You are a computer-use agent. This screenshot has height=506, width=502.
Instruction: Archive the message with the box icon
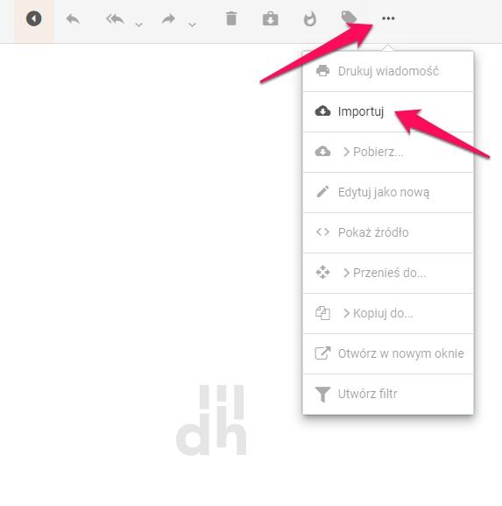pyautogui.click(x=271, y=18)
